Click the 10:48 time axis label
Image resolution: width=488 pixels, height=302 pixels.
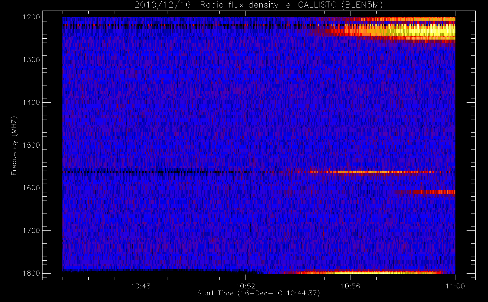(x=141, y=286)
